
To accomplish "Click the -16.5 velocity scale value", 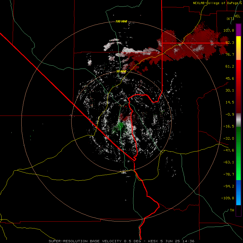I will point(229,126).
